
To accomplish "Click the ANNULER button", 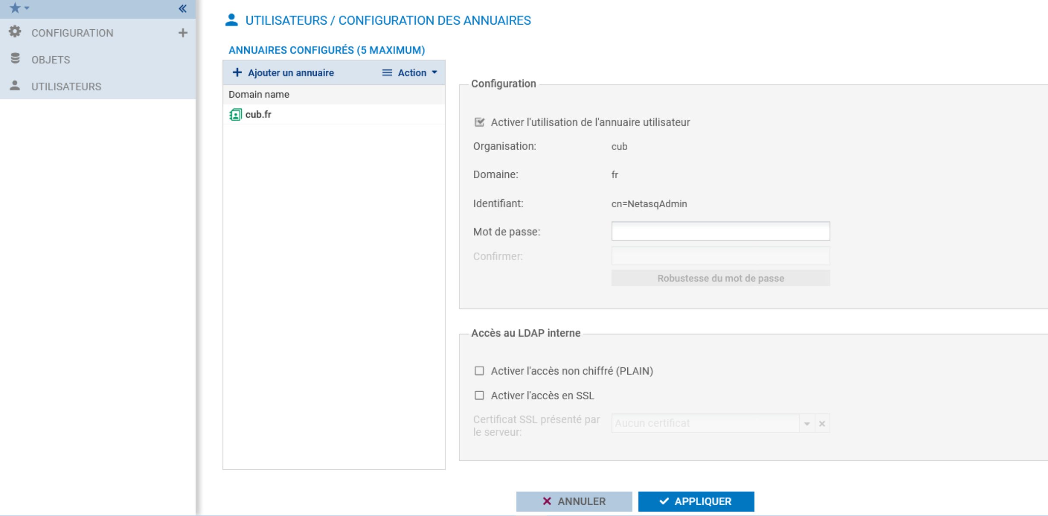I will click(x=574, y=501).
